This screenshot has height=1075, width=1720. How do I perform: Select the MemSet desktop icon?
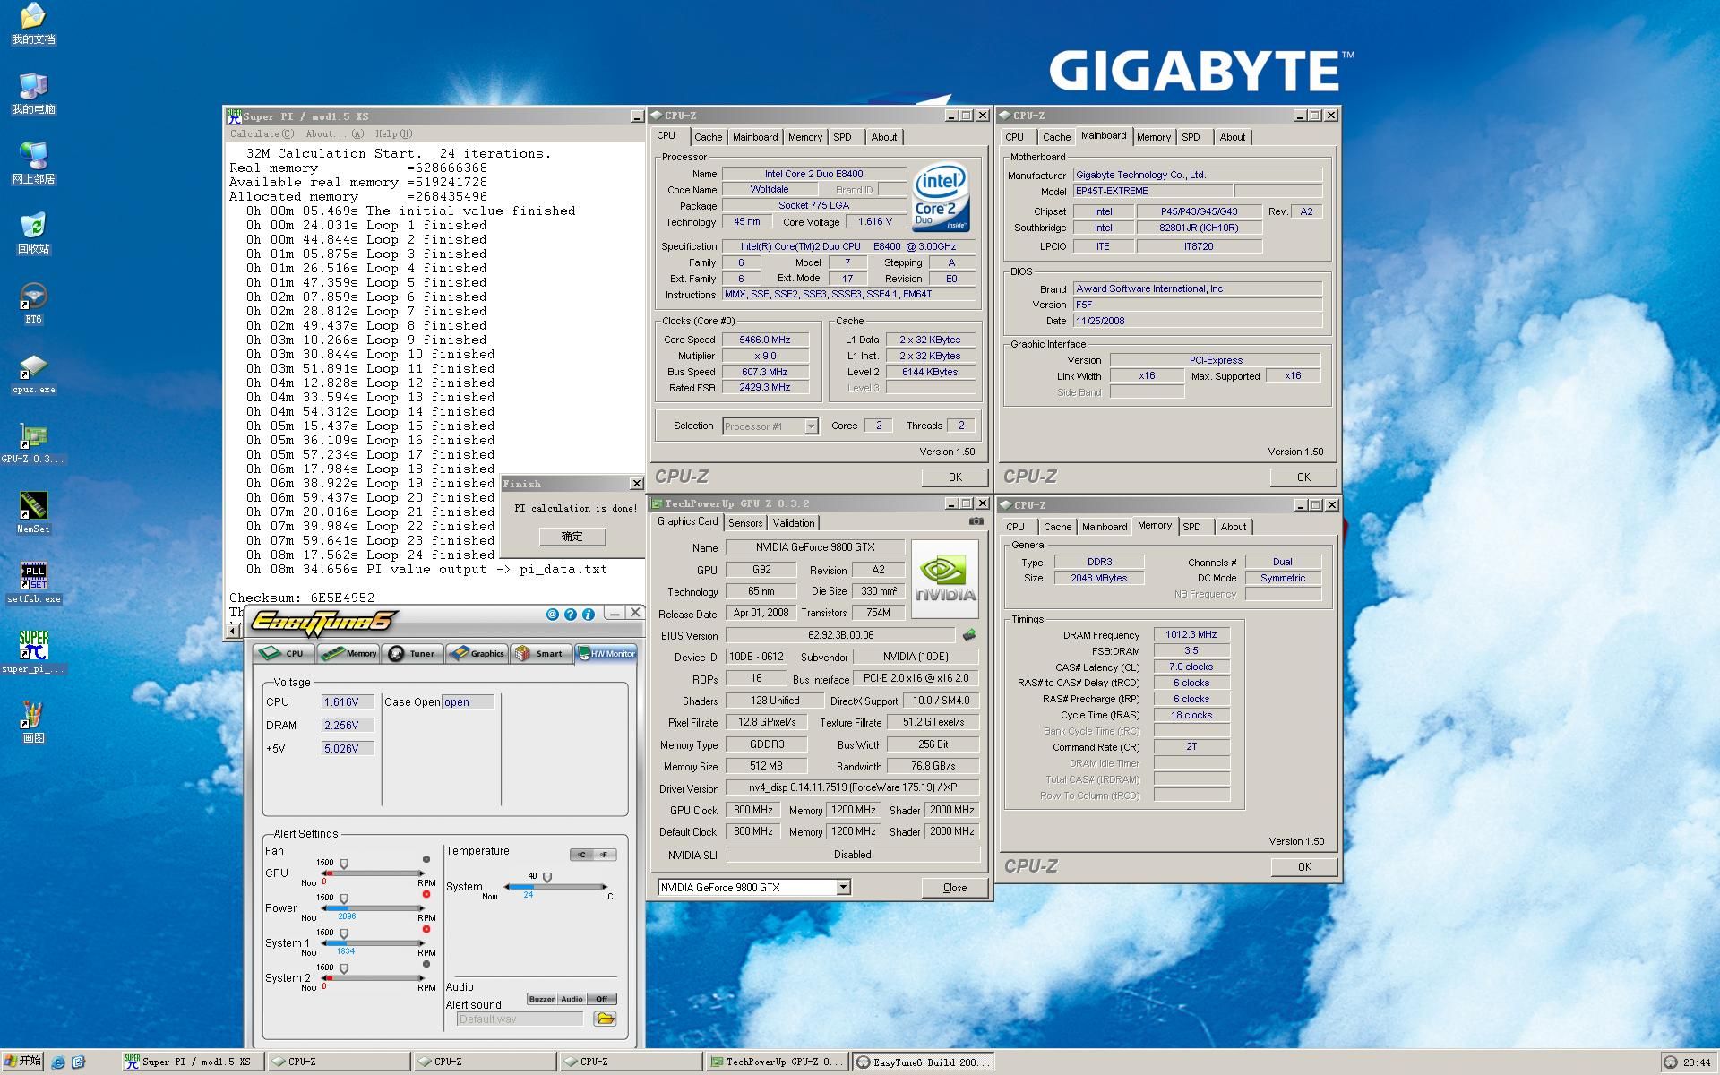coord(33,513)
